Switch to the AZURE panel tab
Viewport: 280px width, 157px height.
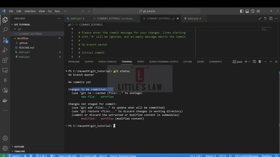(200, 61)
